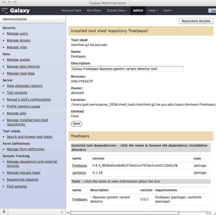Expand the Help menu
216x215 pixels.
pos(153,11)
